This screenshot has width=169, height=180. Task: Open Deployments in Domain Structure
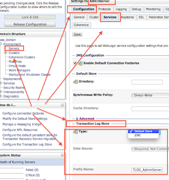[x=12, y=79]
